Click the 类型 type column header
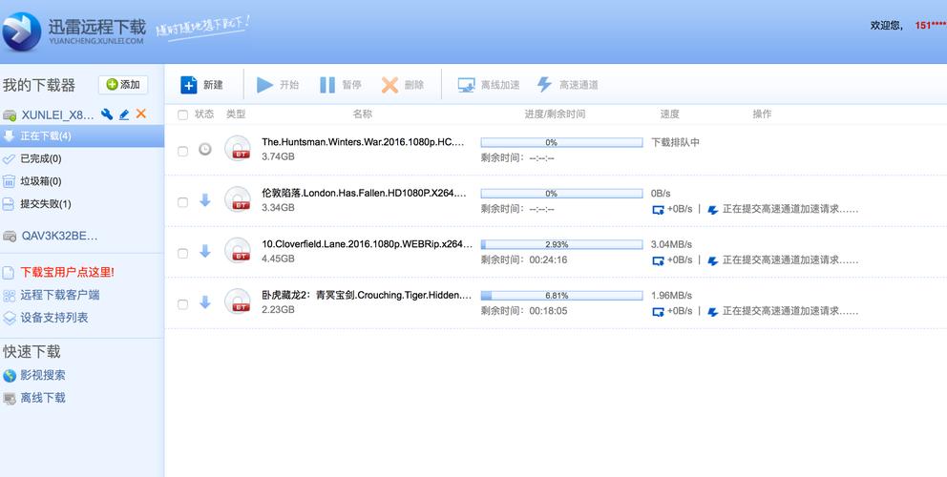The image size is (947, 477). point(236,114)
